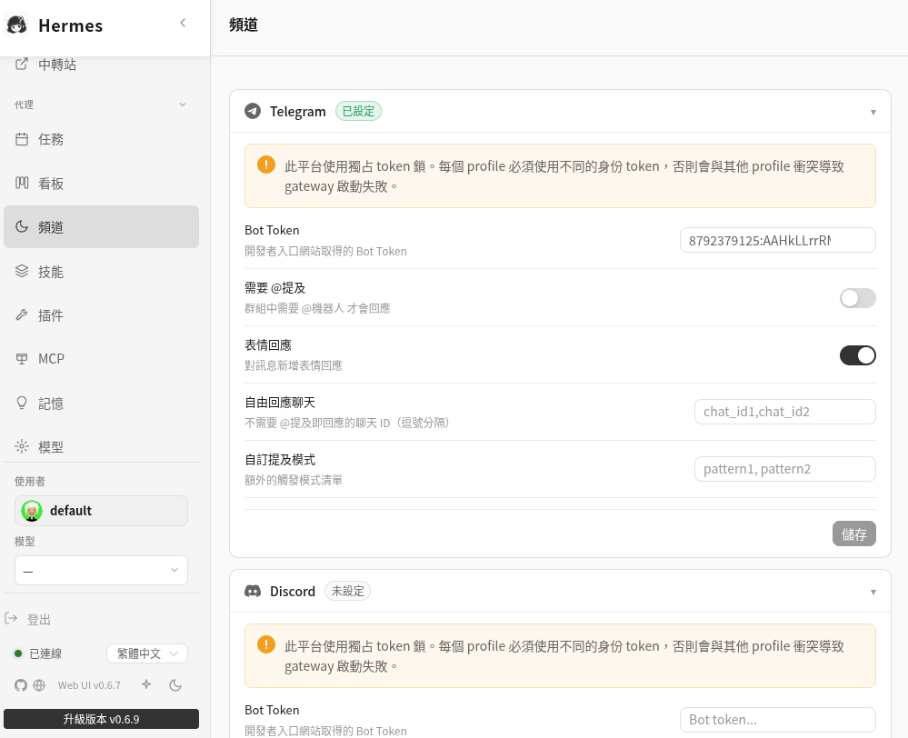The image size is (908, 738).
Task: Click the 任務 calendar icon
Action: point(22,139)
